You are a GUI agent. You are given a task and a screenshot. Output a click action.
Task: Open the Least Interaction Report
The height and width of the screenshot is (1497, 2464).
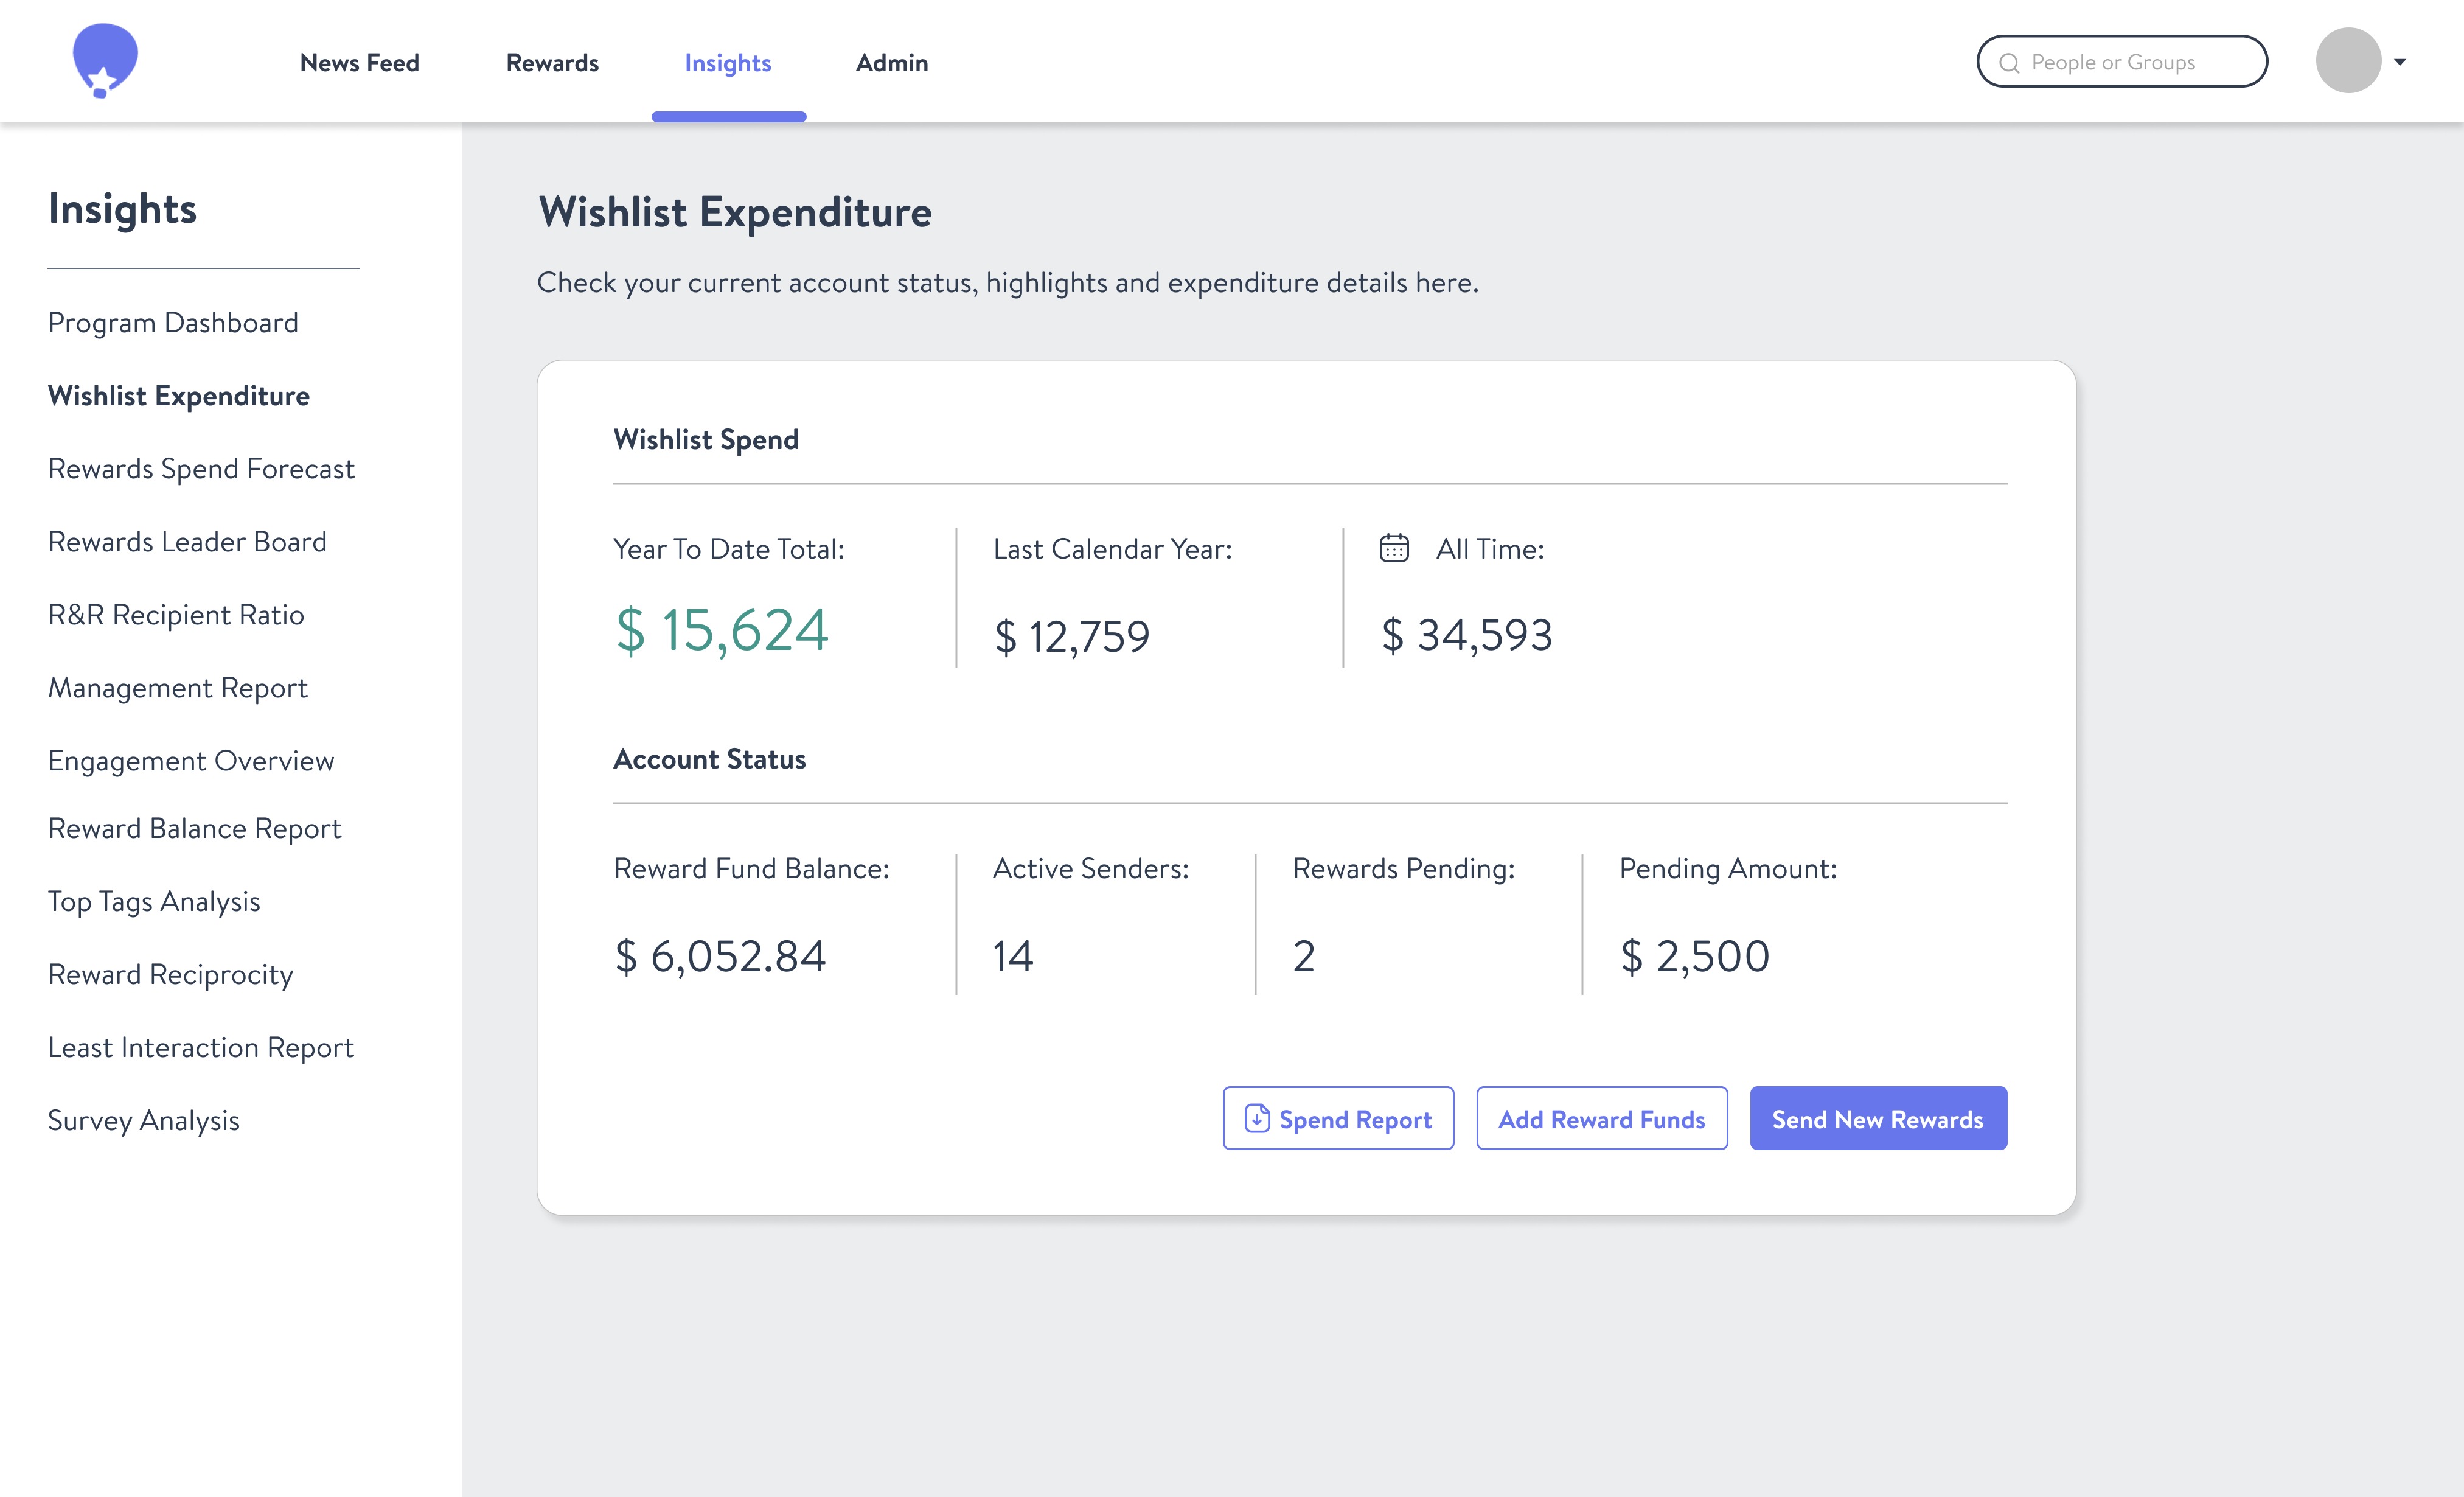click(x=201, y=1047)
